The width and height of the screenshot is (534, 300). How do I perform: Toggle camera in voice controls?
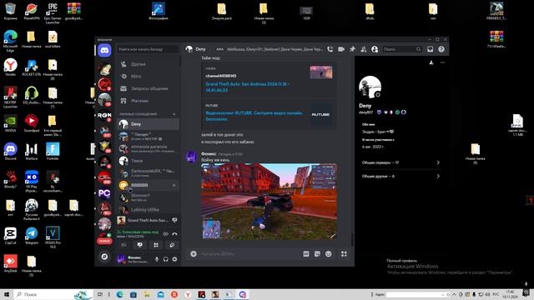pyautogui.click(x=123, y=245)
